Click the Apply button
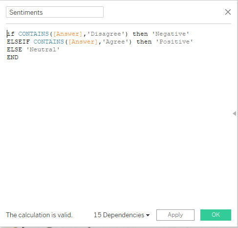This screenshot has width=238, height=228. click(x=175, y=215)
